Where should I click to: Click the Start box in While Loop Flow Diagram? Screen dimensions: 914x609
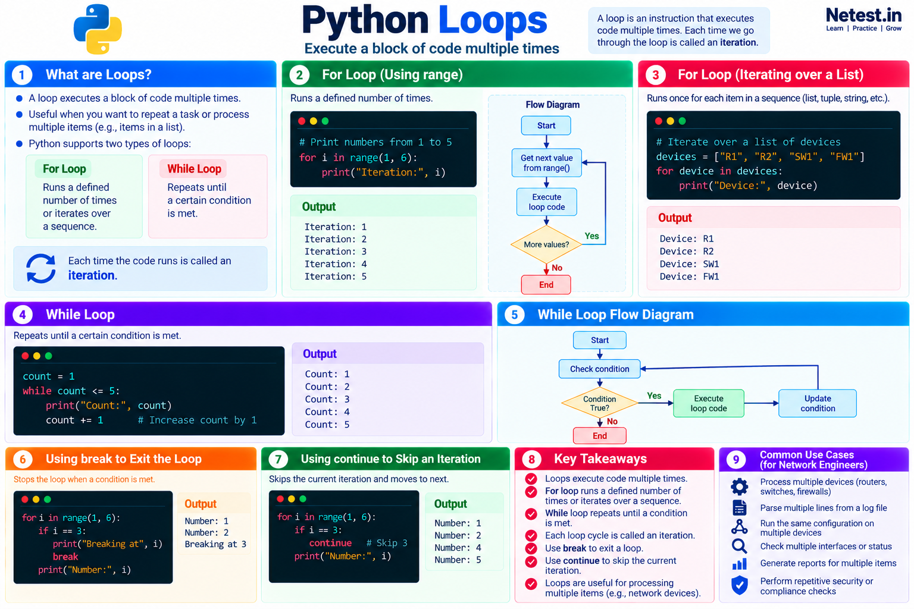[600, 340]
